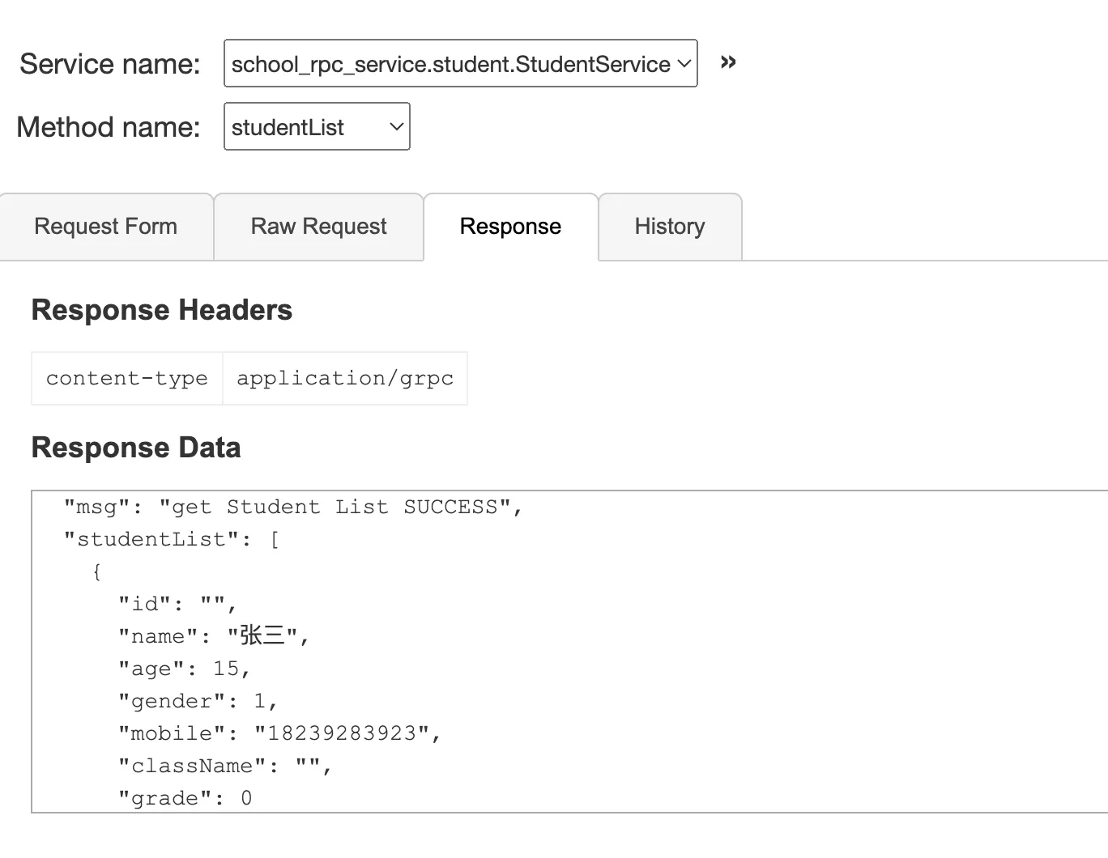Screen dimensions: 1108x858
Task: Click the content-type header cell
Action: [127, 378]
